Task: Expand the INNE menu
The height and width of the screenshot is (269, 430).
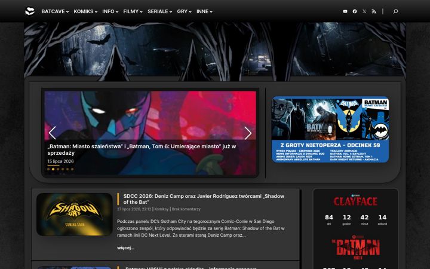Action: [204, 11]
